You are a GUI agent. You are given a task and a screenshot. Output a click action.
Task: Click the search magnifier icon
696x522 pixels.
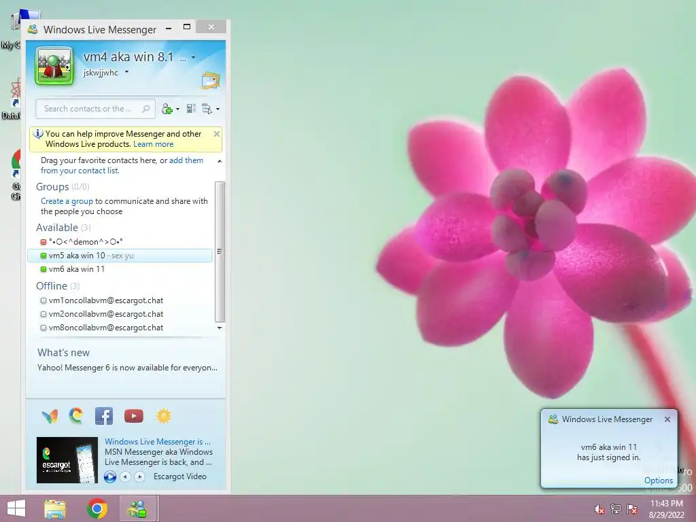click(145, 109)
